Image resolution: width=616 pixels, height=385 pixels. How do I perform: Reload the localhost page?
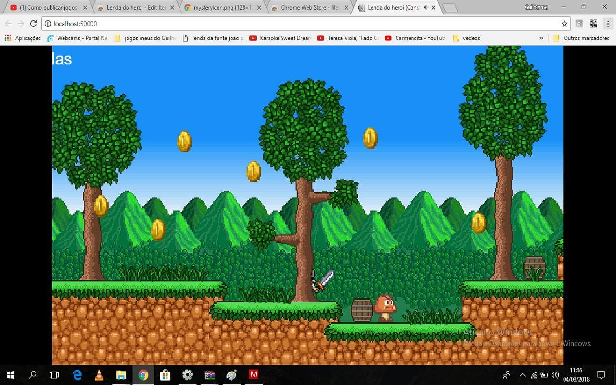[x=33, y=24]
